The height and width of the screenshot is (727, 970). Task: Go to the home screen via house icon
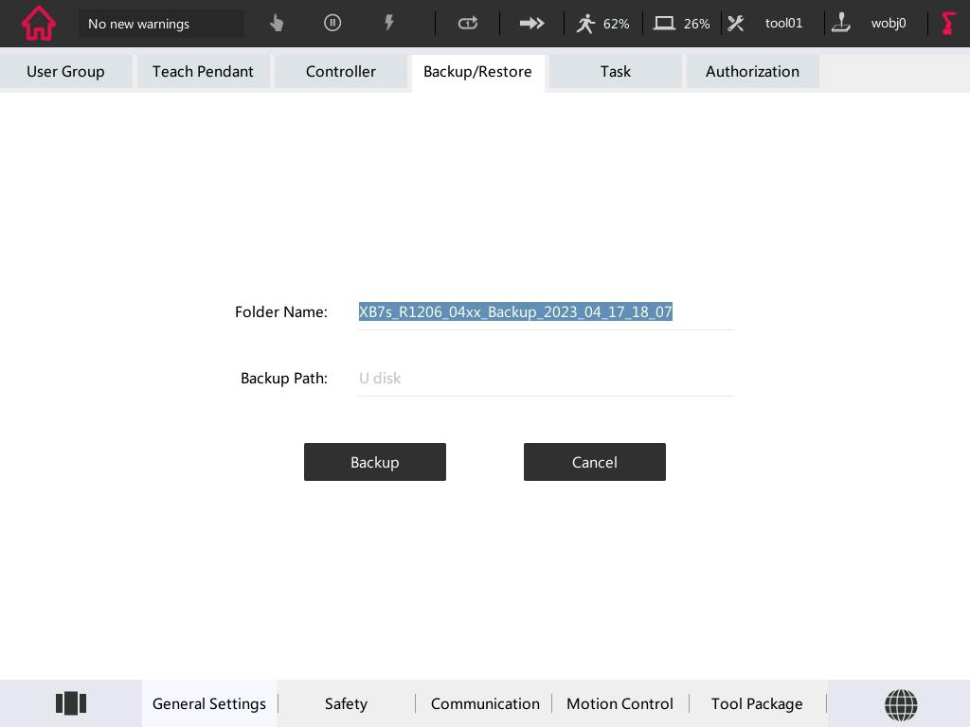tap(39, 24)
